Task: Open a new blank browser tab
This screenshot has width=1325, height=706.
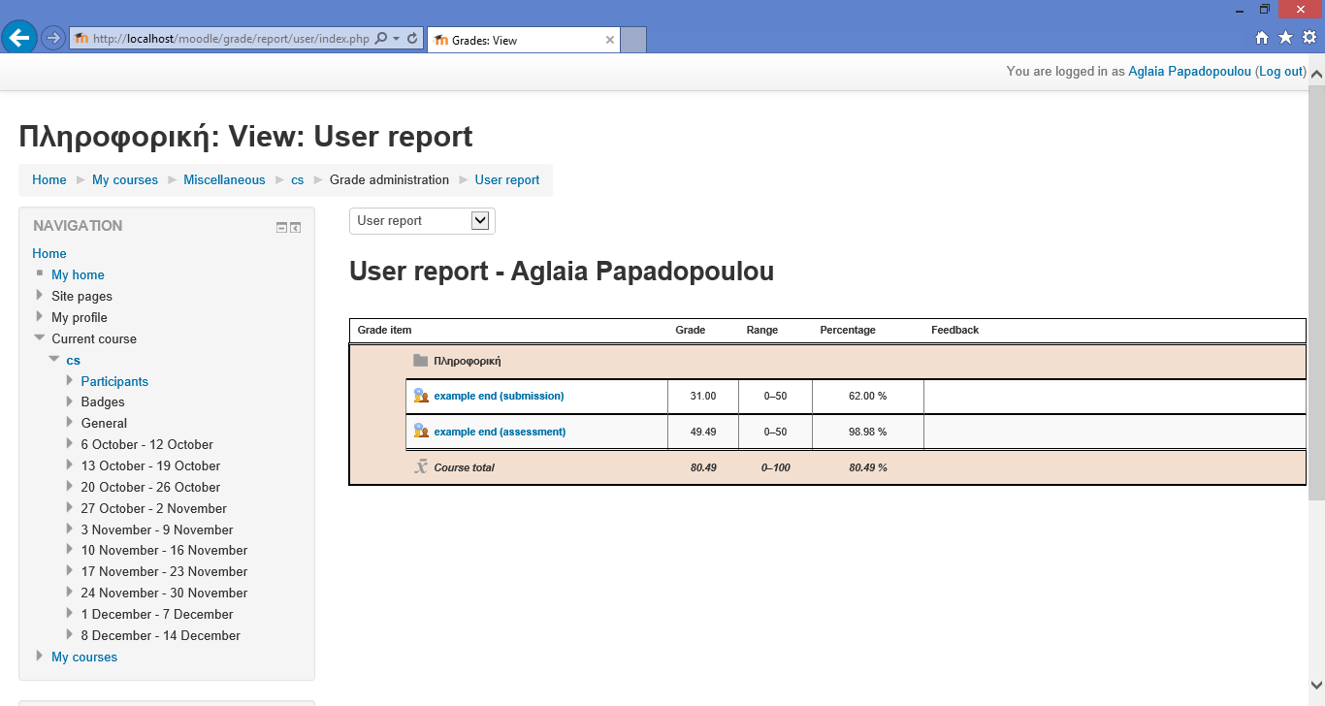Action: click(633, 40)
